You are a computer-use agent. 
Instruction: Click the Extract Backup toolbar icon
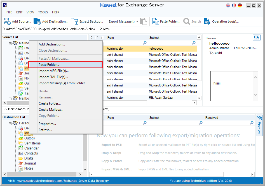[x=74, y=21]
